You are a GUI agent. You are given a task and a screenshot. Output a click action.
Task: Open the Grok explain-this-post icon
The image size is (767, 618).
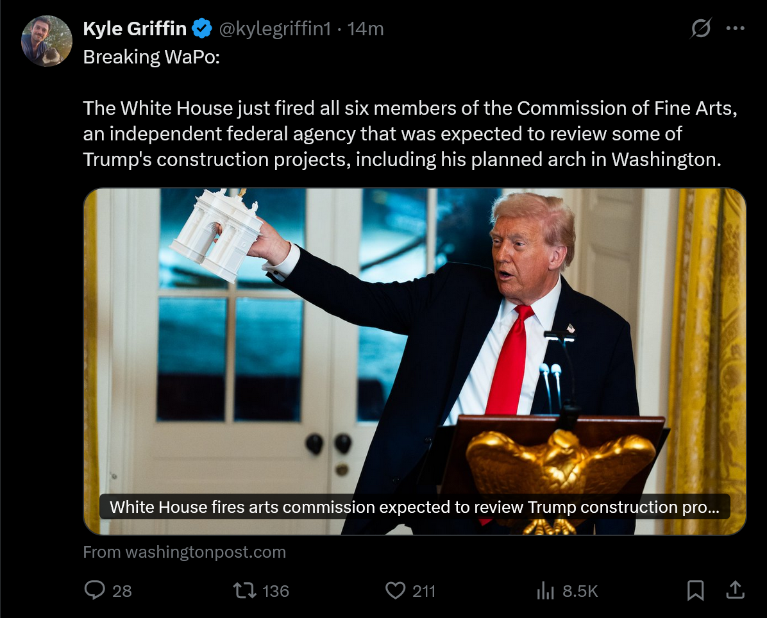pos(700,28)
